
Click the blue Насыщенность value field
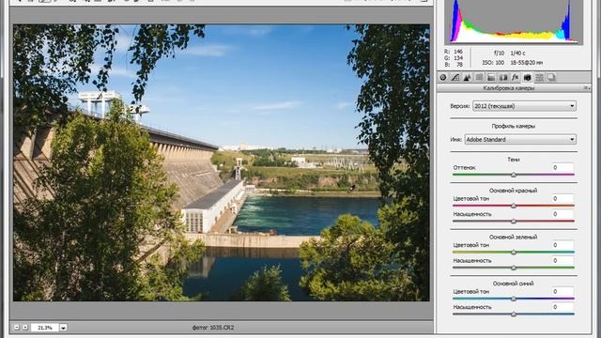562,307
